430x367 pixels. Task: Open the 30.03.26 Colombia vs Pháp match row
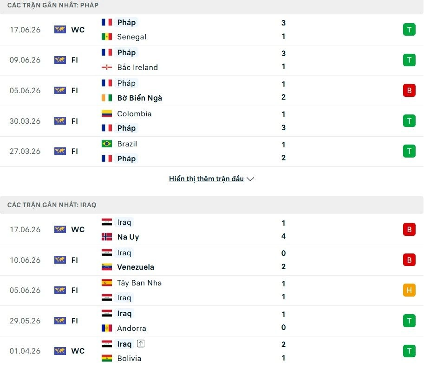212,121
